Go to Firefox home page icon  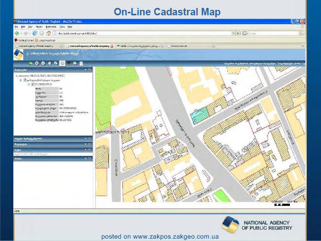[x=48, y=33]
